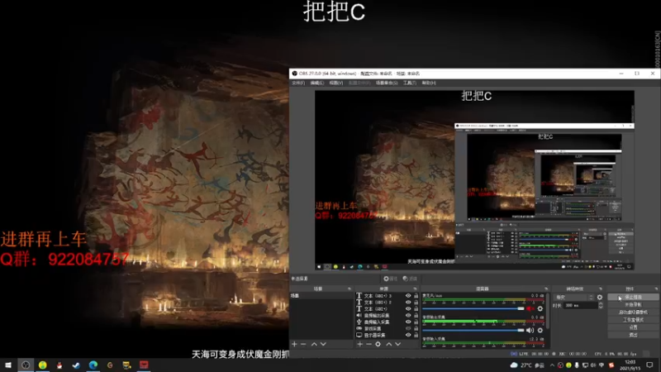
Task: Toggle visibility of text source GDI+ 3
Action: [408, 296]
